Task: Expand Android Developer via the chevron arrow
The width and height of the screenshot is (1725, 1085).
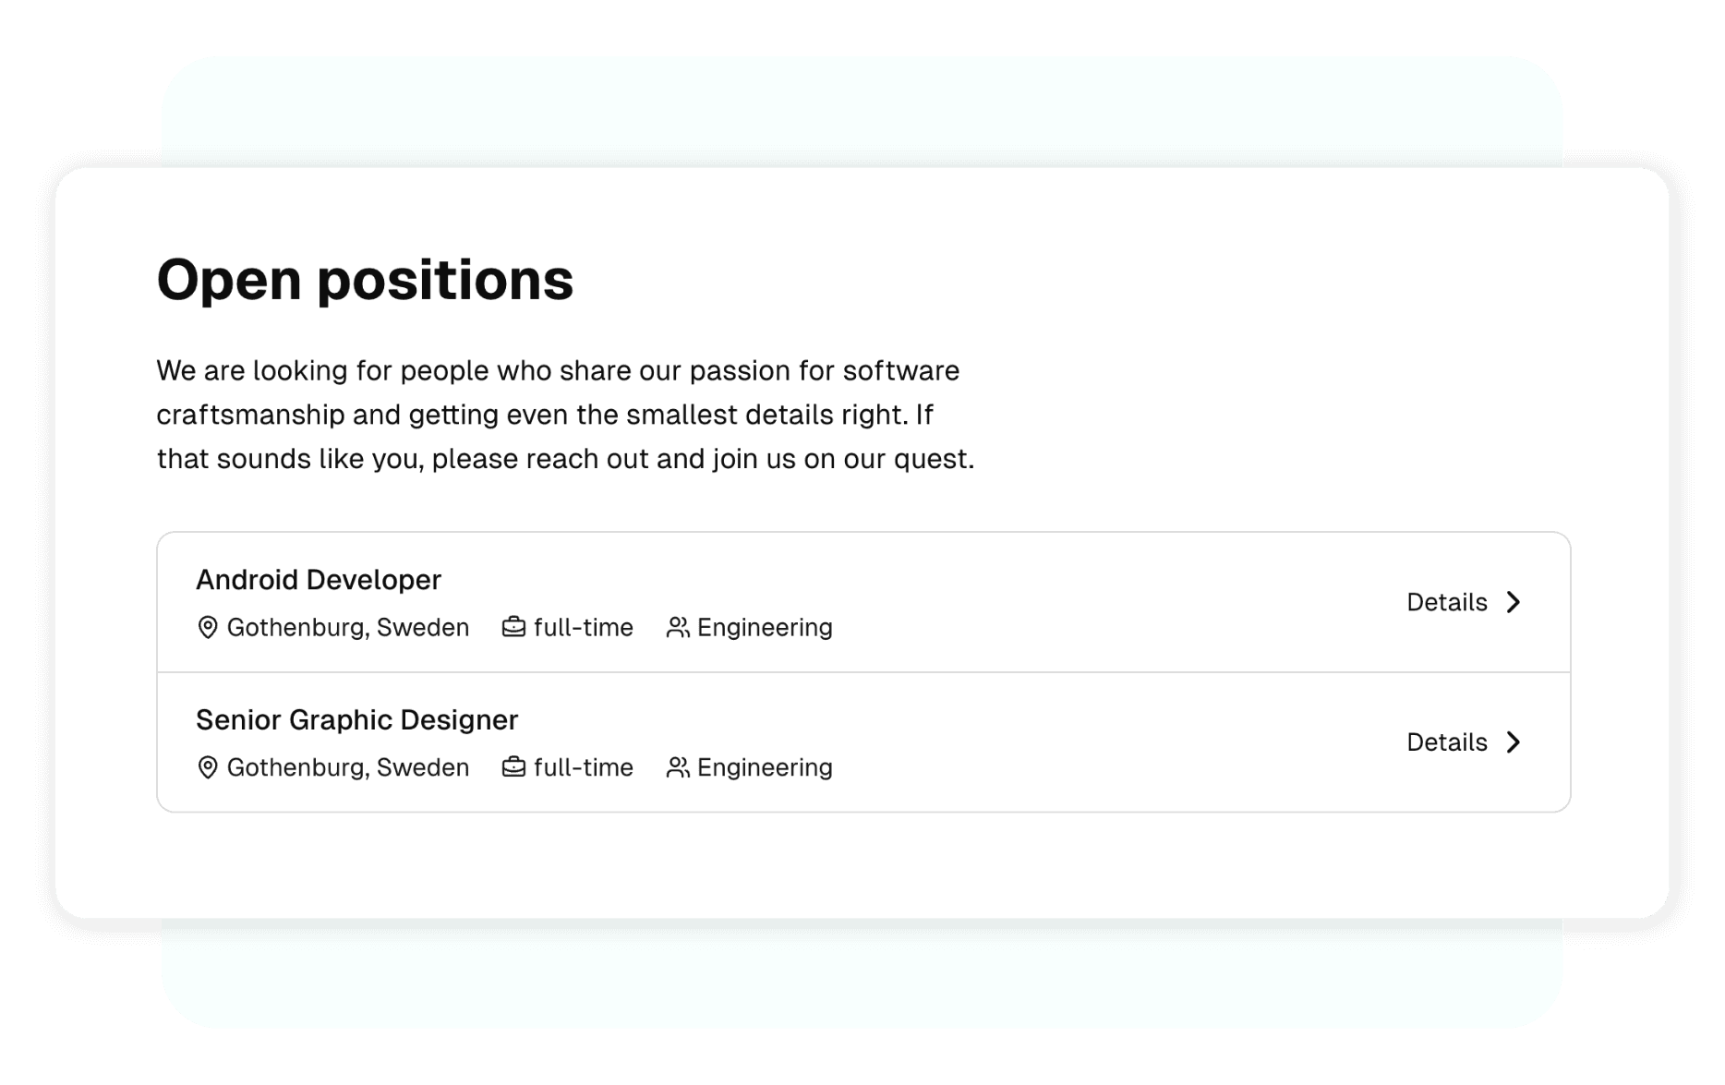Action: point(1513,602)
